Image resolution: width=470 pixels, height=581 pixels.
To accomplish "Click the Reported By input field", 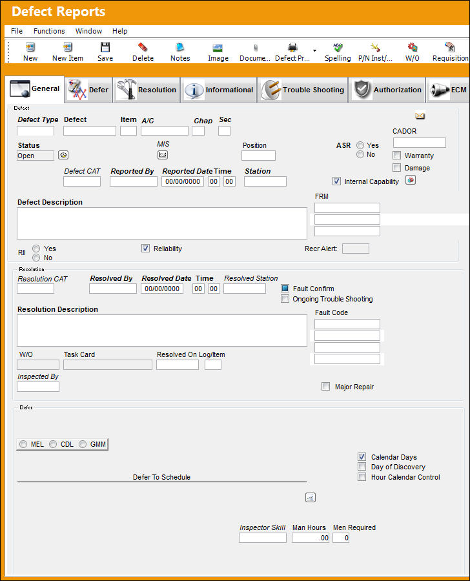I will tap(134, 181).
